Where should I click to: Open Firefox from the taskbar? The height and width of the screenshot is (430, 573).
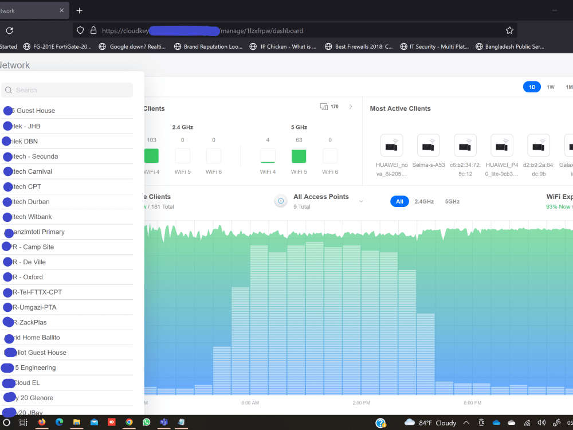42,423
